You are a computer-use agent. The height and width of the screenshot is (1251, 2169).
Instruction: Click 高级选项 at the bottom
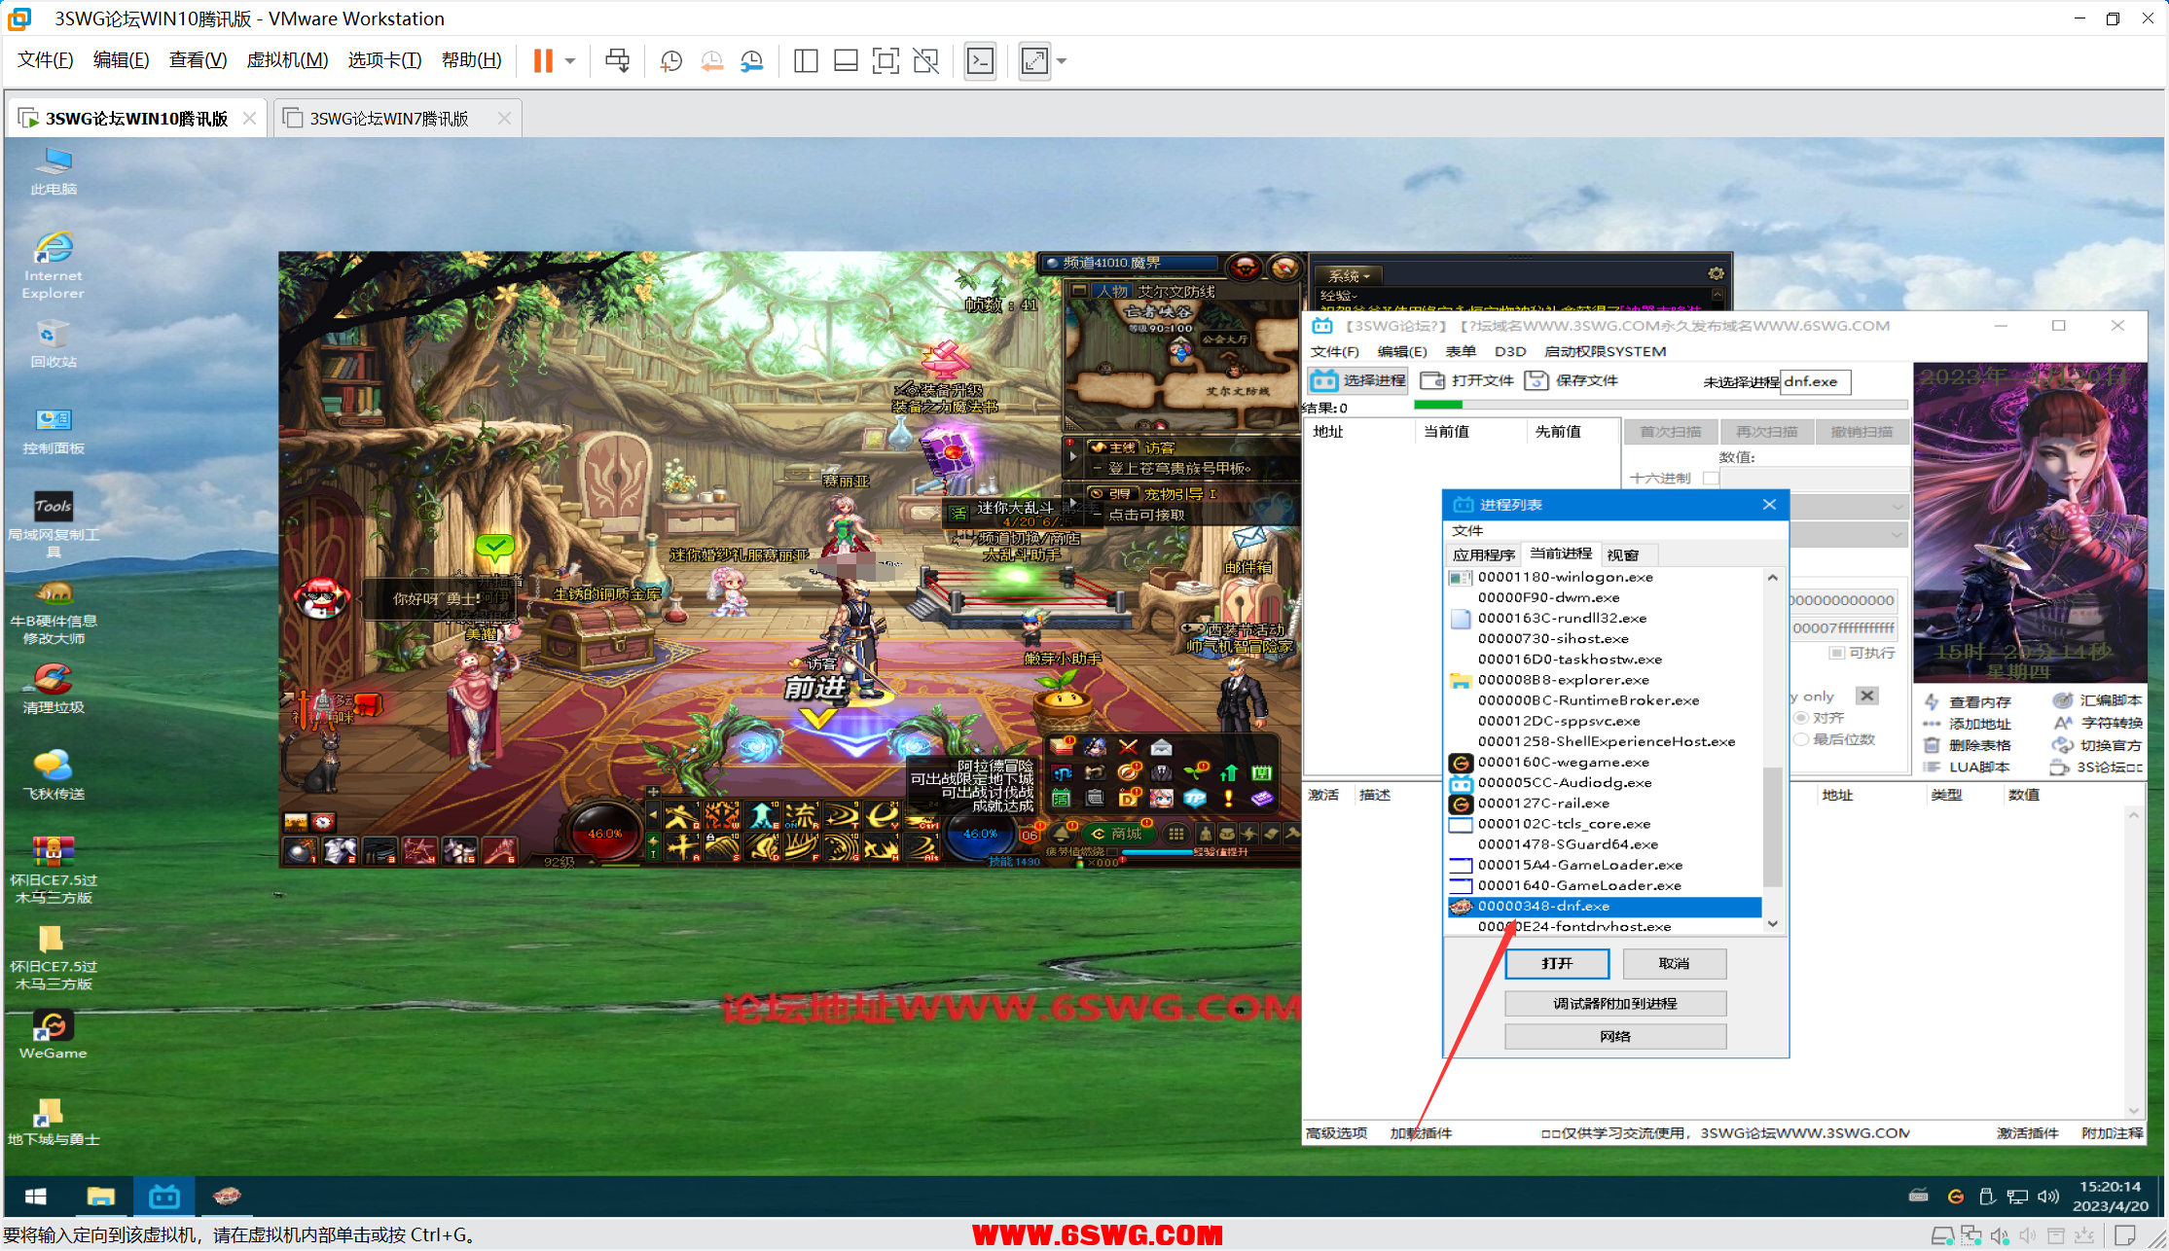pyautogui.click(x=1336, y=1133)
